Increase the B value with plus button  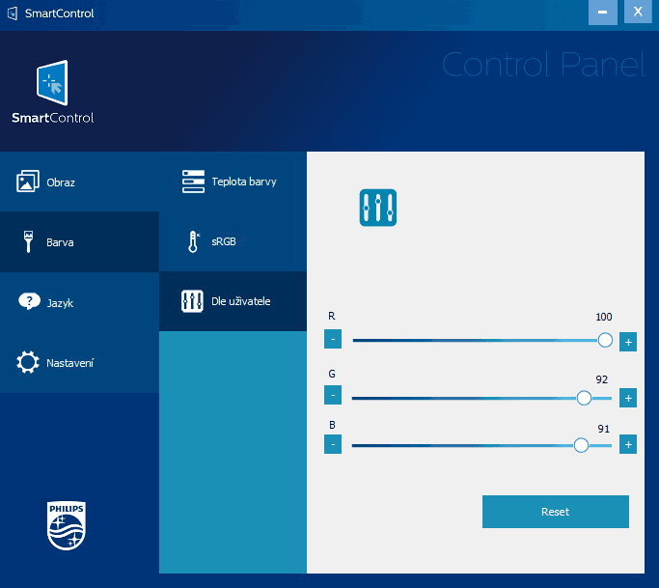pos(628,444)
